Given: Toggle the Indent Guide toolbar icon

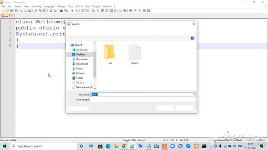Looking at the screenshot, I should point(102,10).
